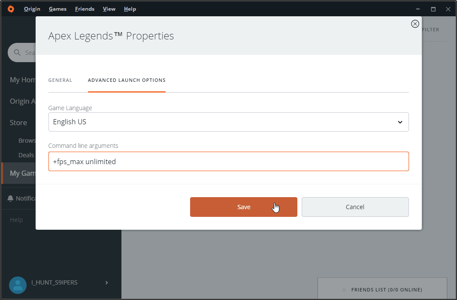Click the Help link in the sidebar
The width and height of the screenshot is (457, 300).
click(x=16, y=220)
